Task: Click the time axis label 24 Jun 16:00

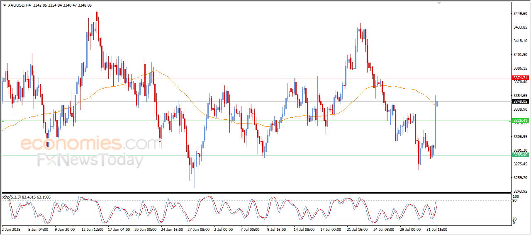Action: (x=172, y=229)
